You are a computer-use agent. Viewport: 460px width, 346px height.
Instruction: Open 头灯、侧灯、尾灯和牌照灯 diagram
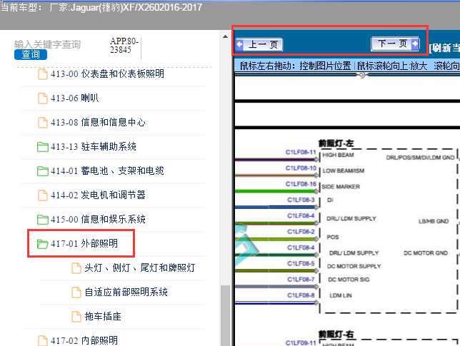point(140,268)
